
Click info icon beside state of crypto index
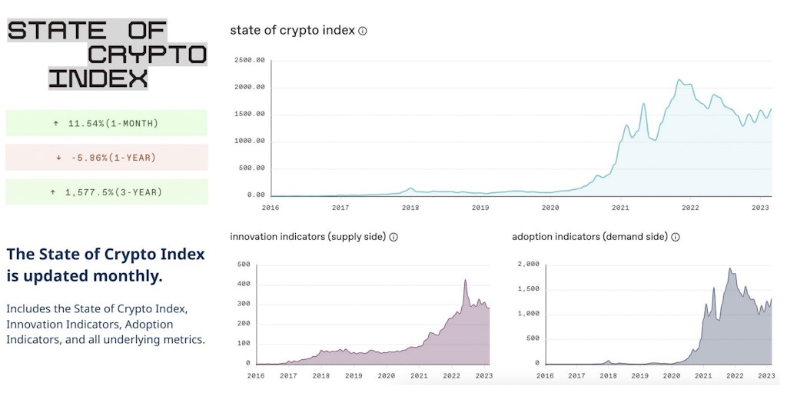click(363, 32)
